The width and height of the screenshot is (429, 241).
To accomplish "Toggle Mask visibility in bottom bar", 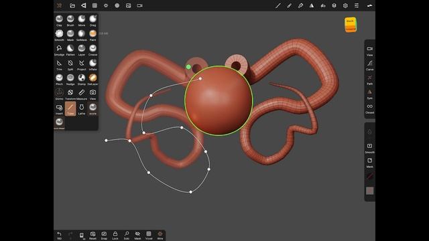I will click(x=137, y=235).
